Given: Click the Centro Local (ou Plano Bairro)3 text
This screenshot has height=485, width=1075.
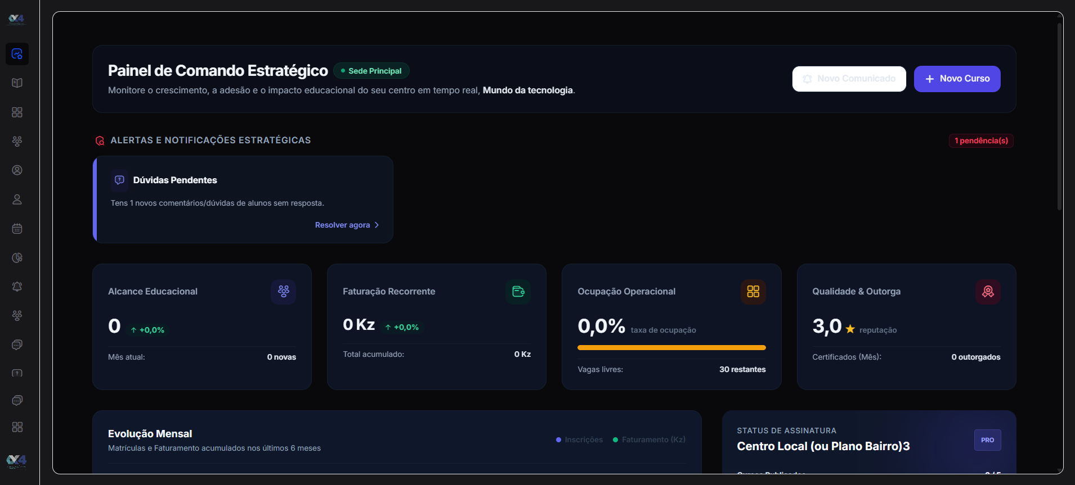Looking at the screenshot, I should click(x=823, y=446).
